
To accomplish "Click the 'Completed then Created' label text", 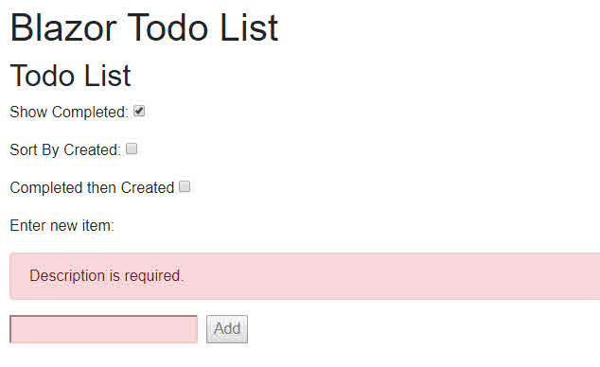I will (92, 187).
